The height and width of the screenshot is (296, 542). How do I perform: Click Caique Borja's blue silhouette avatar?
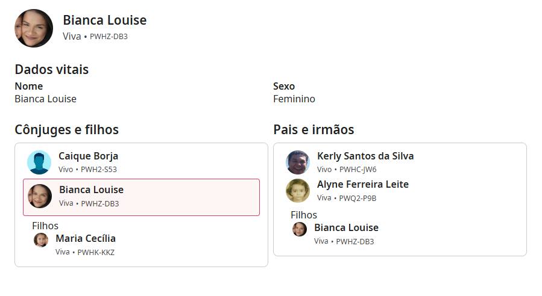pyautogui.click(x=39, y=162)
